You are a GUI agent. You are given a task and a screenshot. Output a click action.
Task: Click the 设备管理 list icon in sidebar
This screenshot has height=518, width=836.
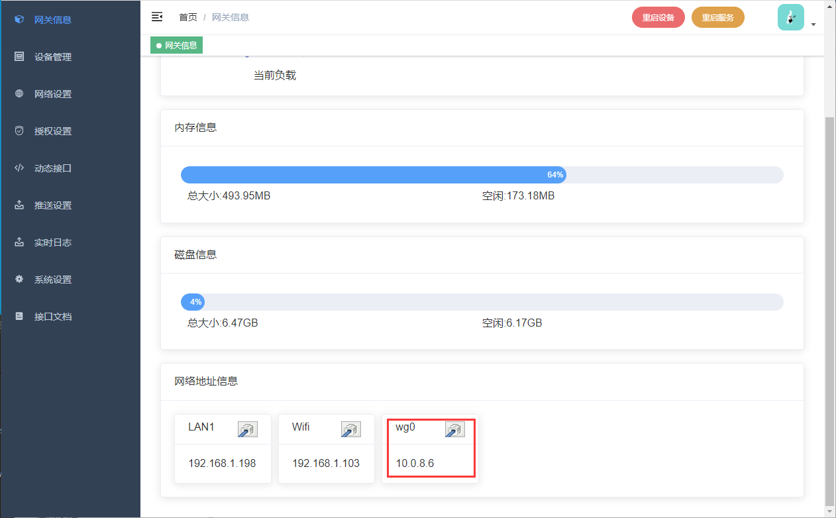point(19,57)
